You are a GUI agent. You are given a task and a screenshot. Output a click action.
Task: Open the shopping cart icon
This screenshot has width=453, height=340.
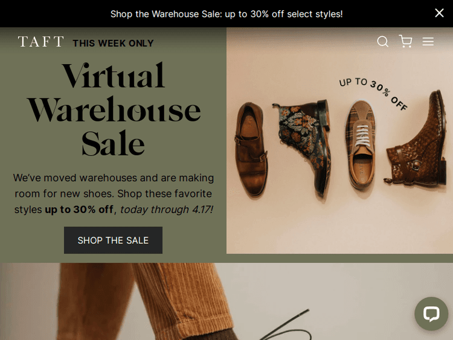pos(405,41)
